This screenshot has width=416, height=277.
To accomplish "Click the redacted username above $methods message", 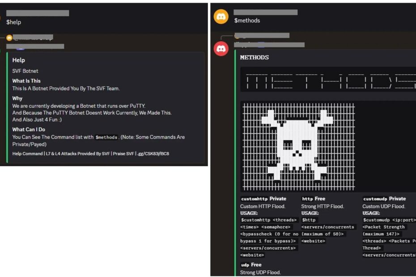I will (x=265, y=12).
